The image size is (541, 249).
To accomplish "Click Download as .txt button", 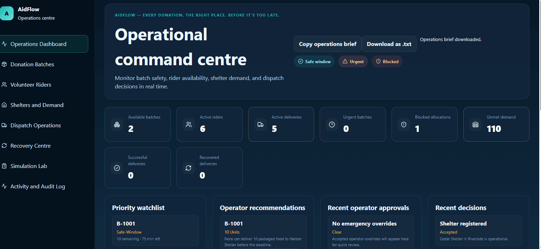I will pos(389,44).
